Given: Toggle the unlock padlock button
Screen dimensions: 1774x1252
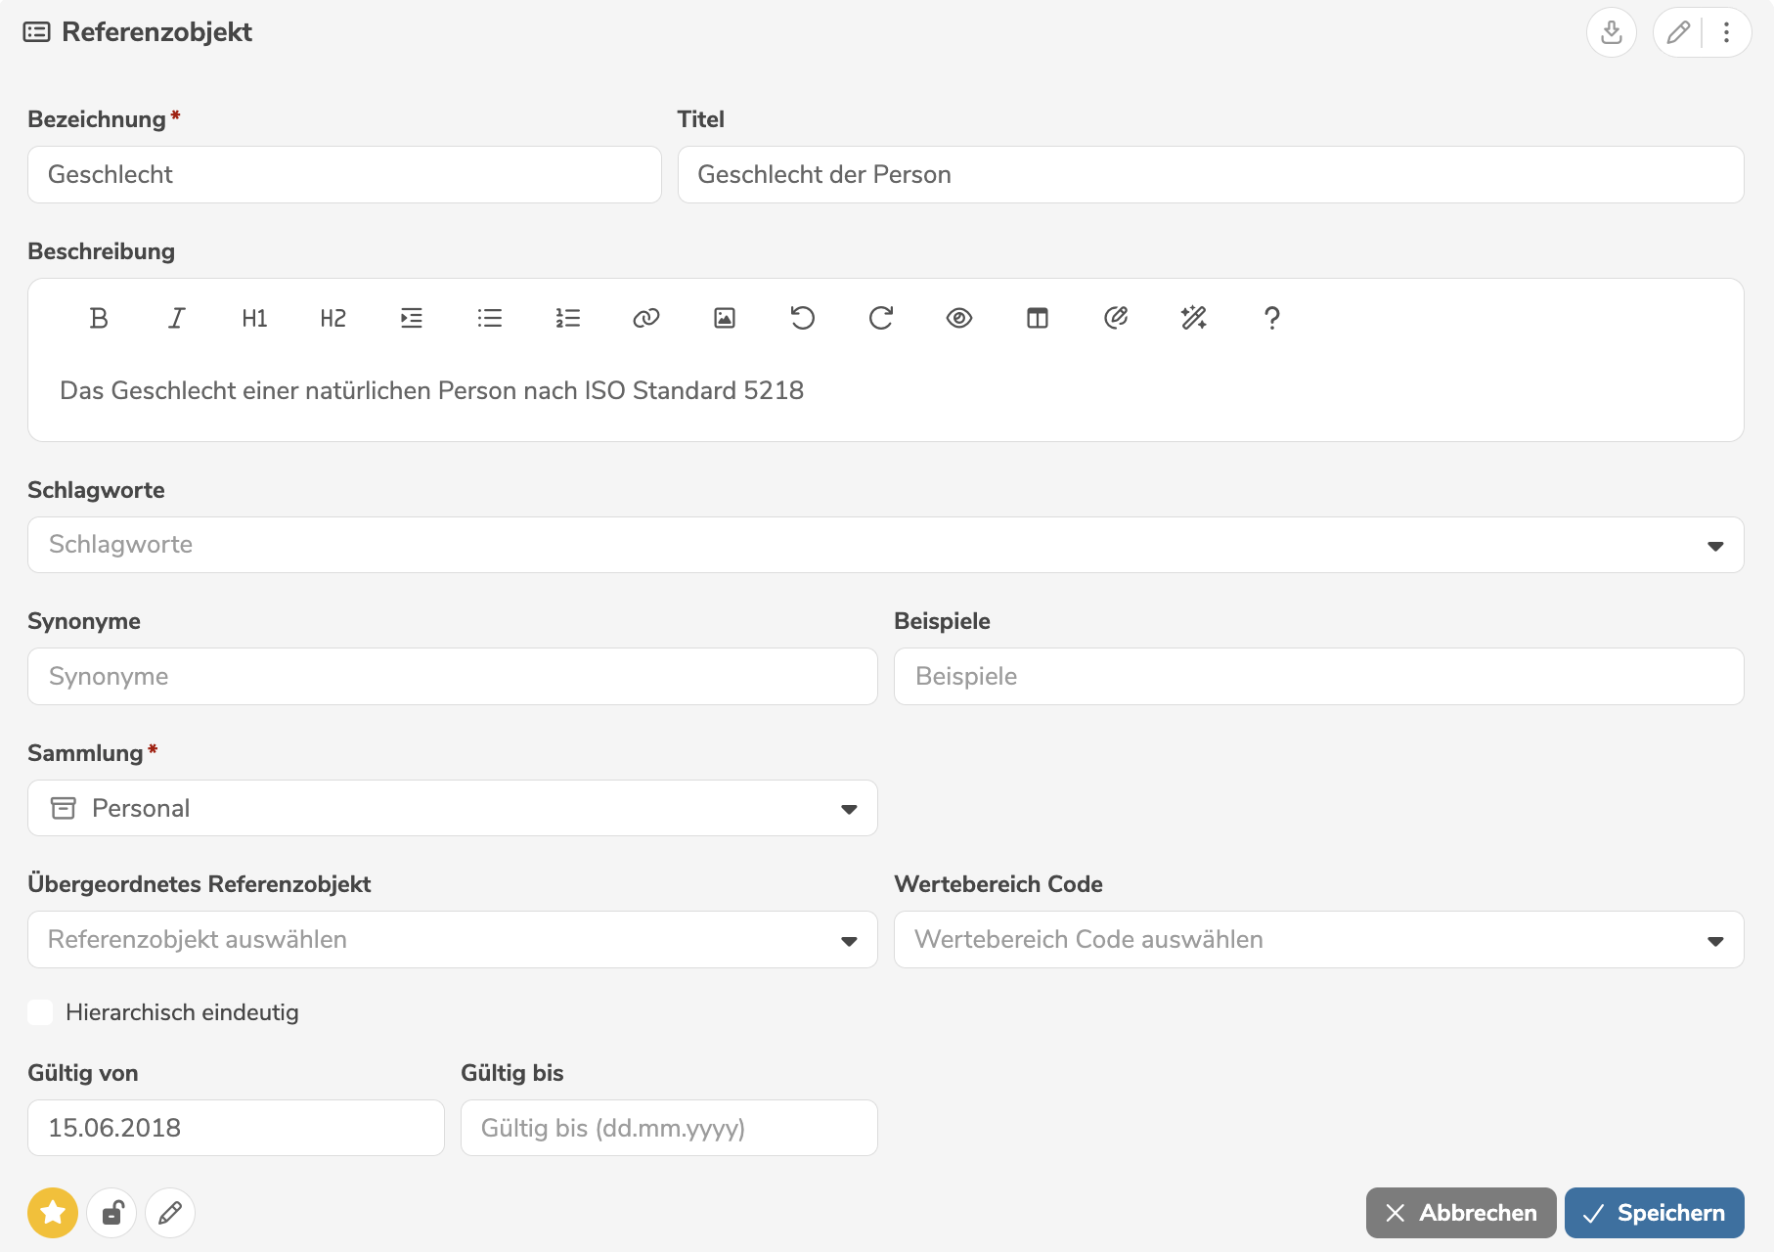Looking at the screenshot, I should (x=111, y=1213).
